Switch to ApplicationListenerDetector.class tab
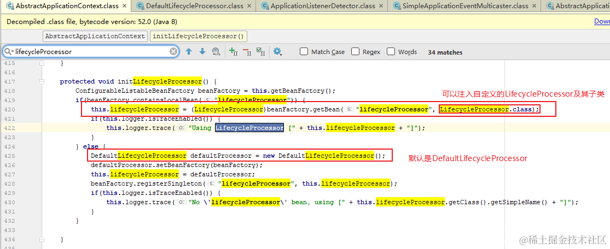 pos(323,6)
